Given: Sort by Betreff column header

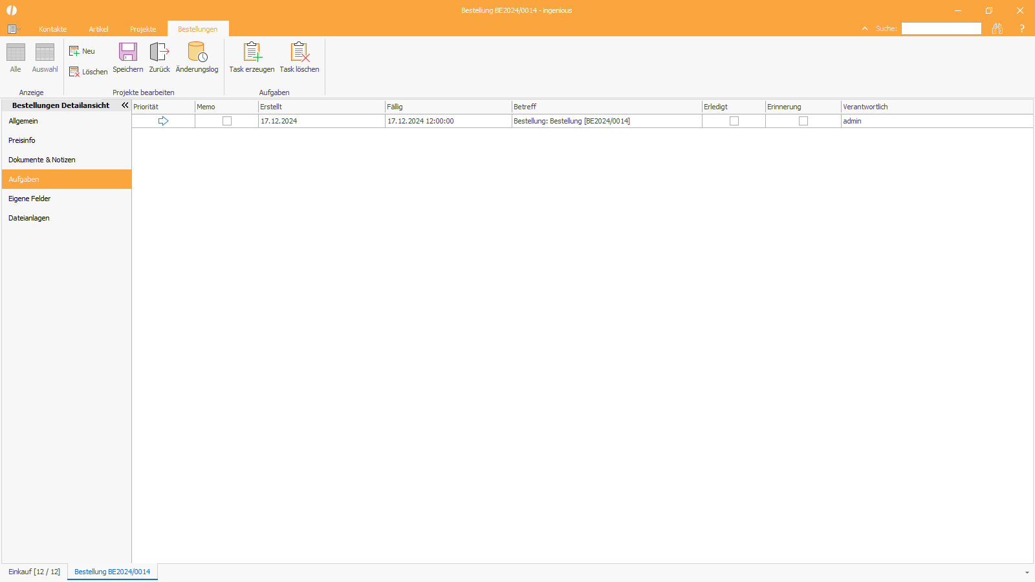Looking at the screenshot, I should point(607,107).
